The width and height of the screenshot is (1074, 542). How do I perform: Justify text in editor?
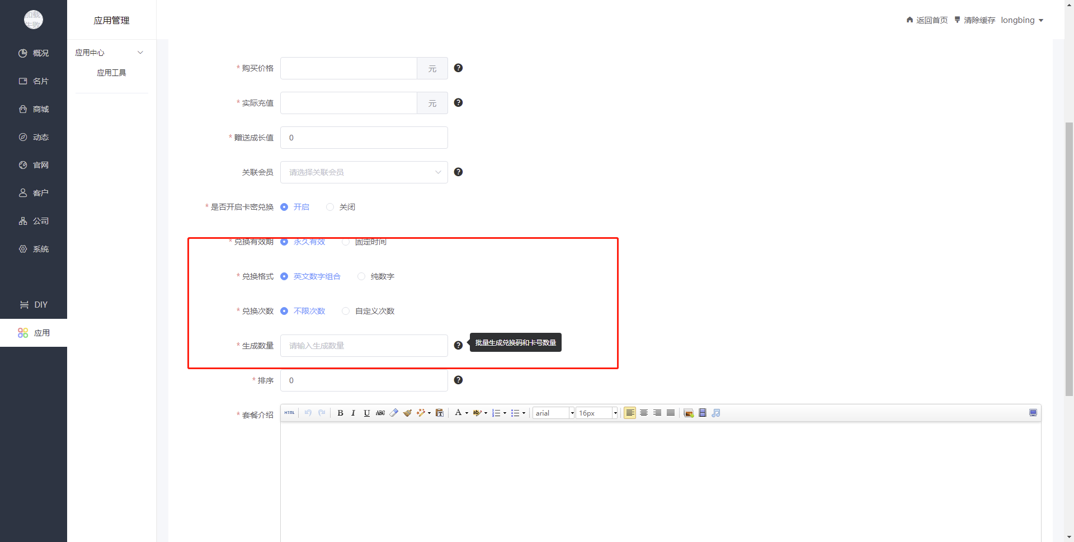671,413
